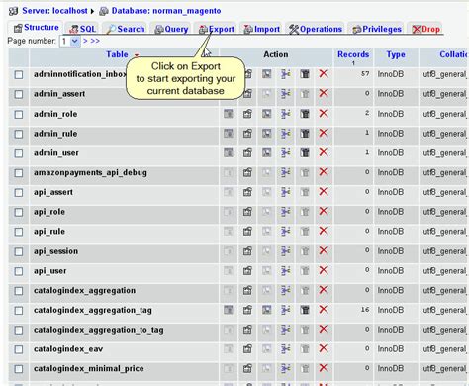
Task: Open Structure icon for catalogindex_minimal_price
Action: [x=247, y=368]
